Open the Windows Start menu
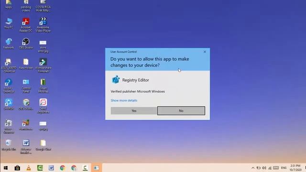Viewport: 306px width, 172px height. pos(6,168)
